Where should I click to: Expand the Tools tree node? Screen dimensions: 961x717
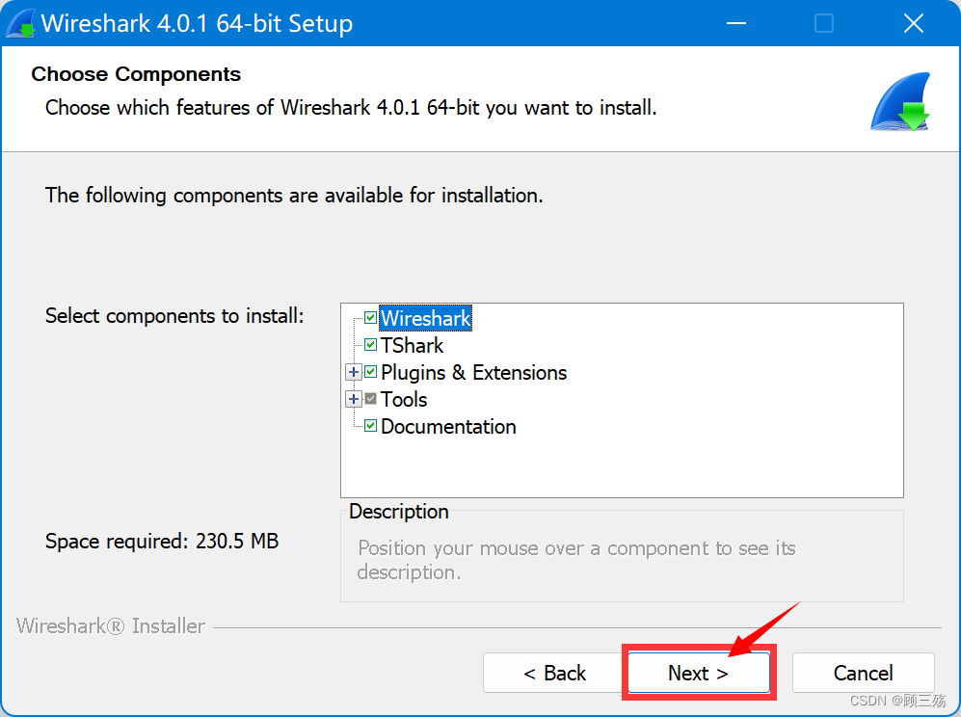(x=353, y=399)
